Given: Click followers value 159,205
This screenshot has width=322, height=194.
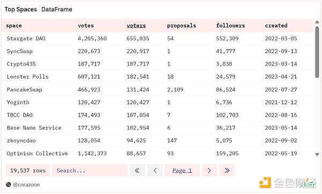Looking at the screenshot, I should [227, 154].
